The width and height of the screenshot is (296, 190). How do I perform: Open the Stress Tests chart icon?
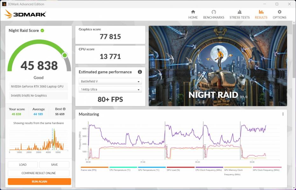[x=239, y=12]
